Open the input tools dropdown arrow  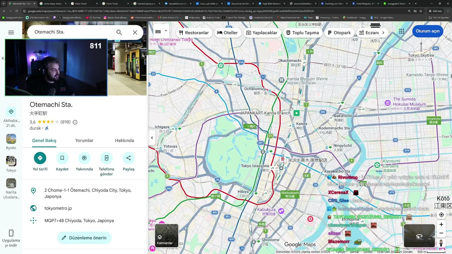click(x=166, y=31)
